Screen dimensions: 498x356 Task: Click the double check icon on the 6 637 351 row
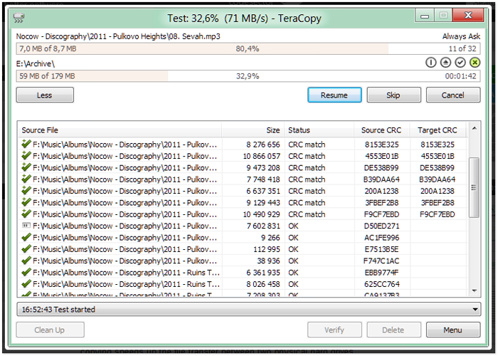pyautogui.click(x=26, y=190)
